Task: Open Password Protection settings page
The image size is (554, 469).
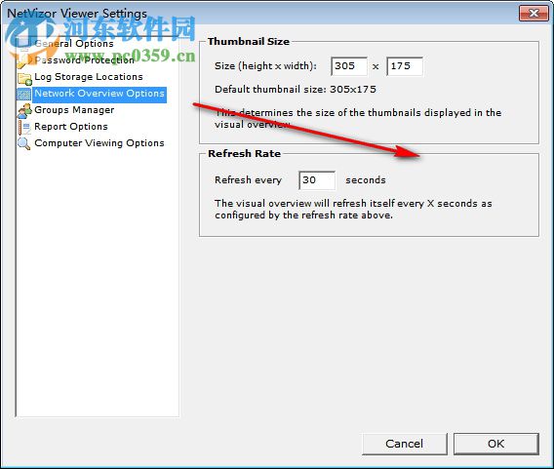Action: [x=85, y=60]
